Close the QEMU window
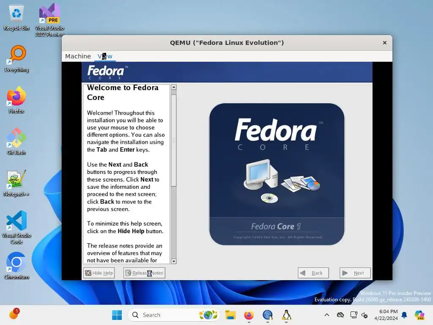The width and height of the screenshot is (433, 325). (x=384, y=43)
